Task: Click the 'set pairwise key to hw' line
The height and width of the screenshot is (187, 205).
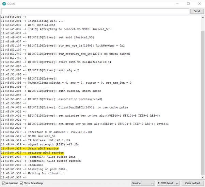Action: pos(80,116)
